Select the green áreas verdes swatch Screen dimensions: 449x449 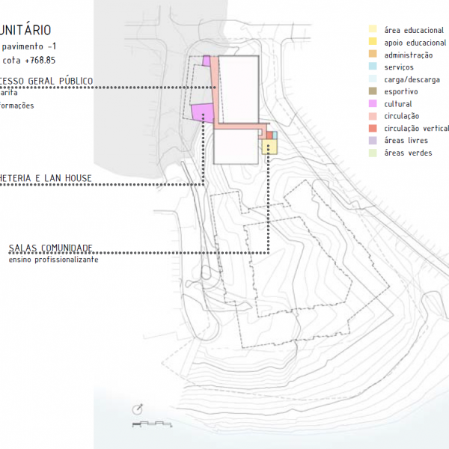click(x=373, y=153)
